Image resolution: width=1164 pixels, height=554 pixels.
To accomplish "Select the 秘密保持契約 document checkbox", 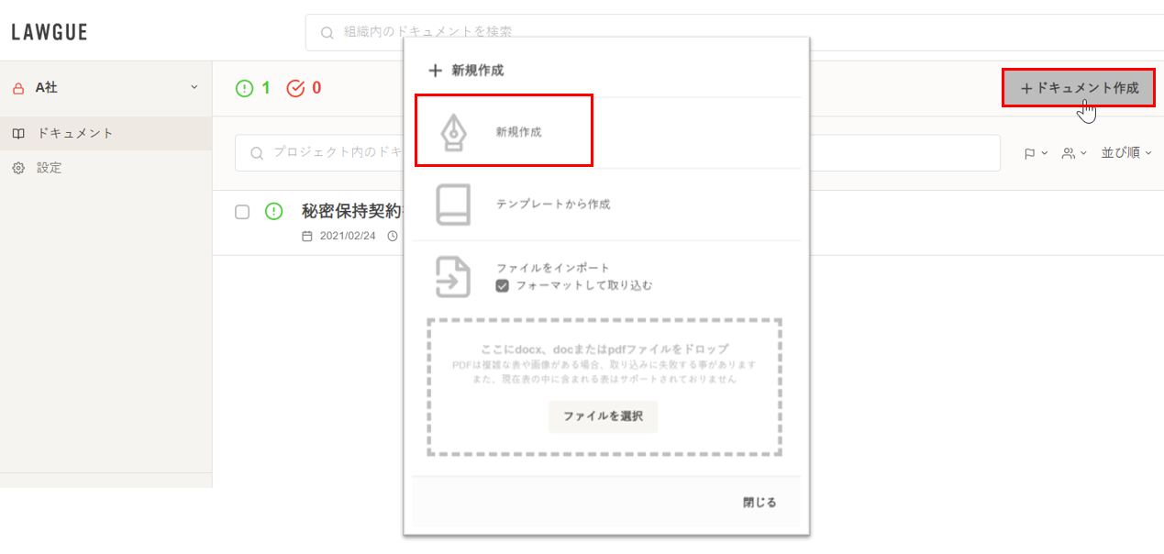I will click(242, 212).
